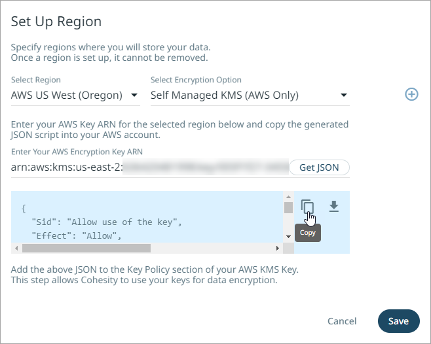Cancel the Set Up Region dialog
Viewport: 431px width, 344px height.
point(342,321)
